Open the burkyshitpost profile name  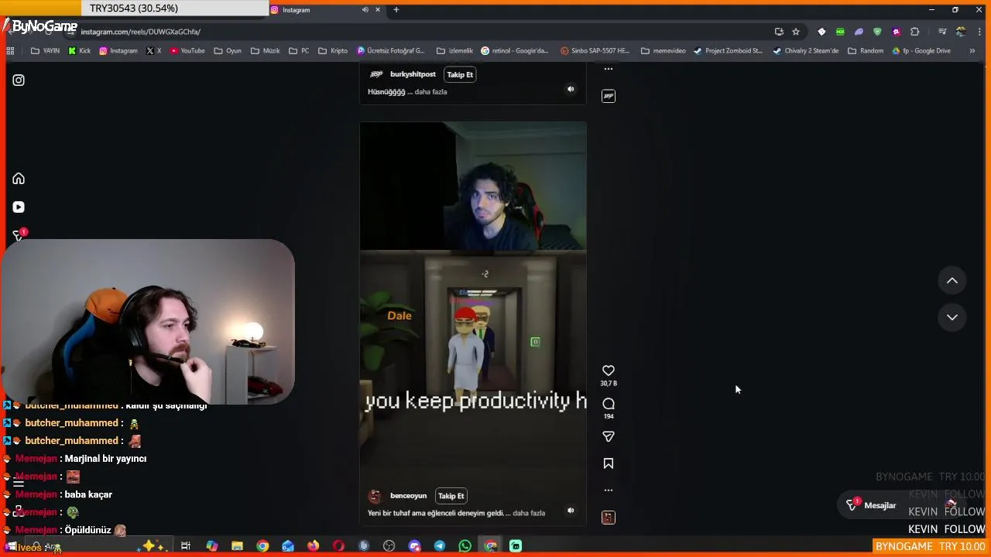click(x=413, y=74)
